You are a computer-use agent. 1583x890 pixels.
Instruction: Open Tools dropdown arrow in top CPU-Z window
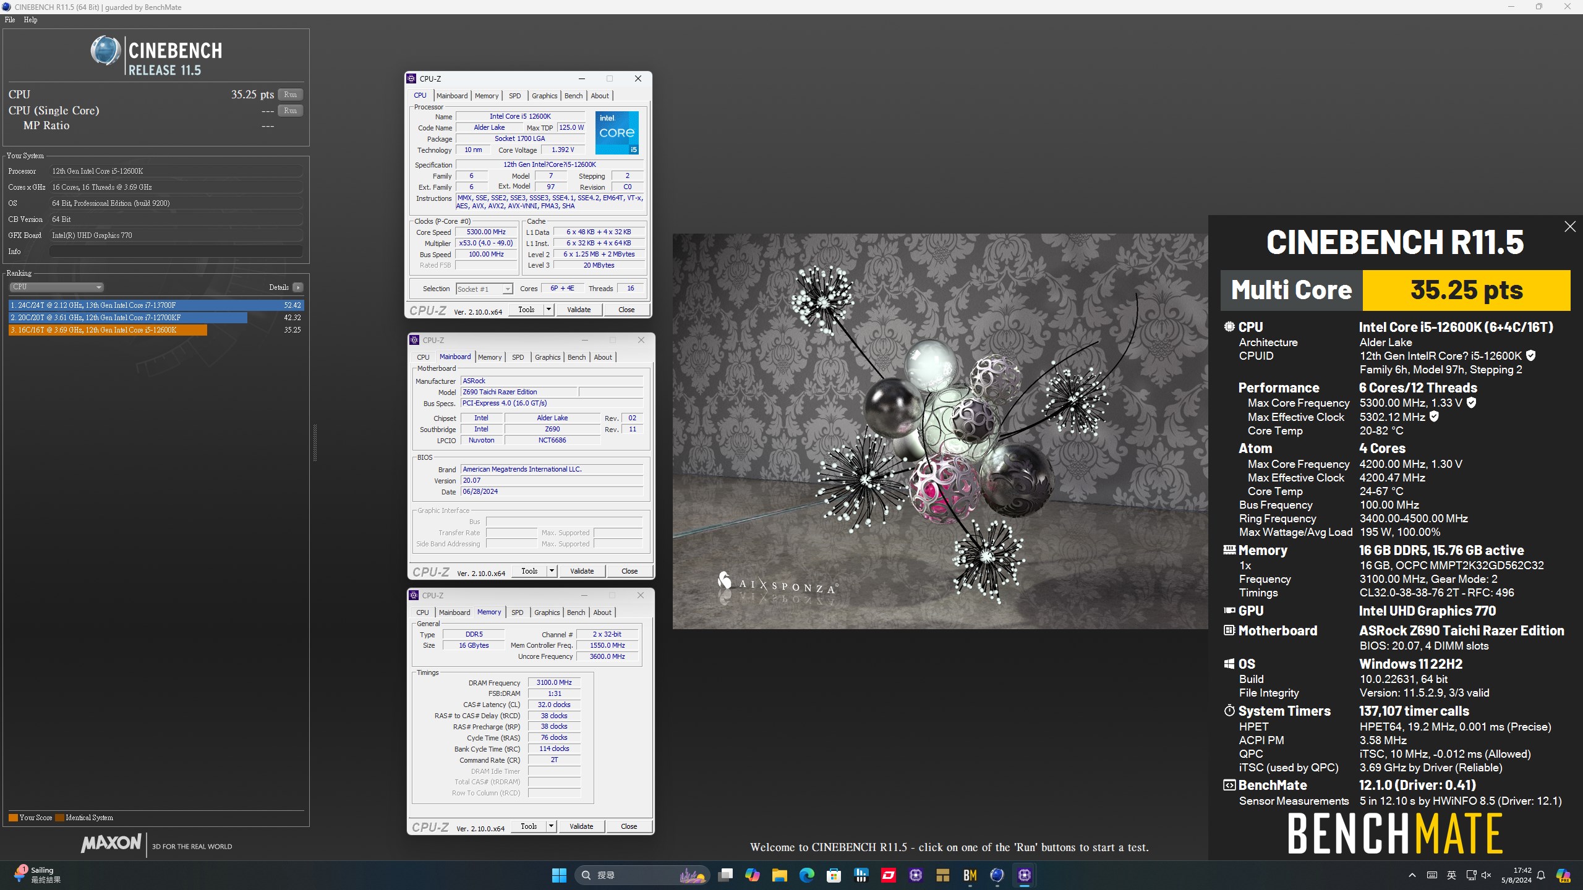pyautogui.click(x=548, y=310)
